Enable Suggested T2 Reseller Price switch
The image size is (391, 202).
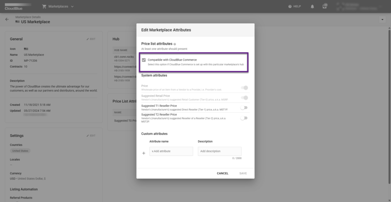click(x=244, y=118)
